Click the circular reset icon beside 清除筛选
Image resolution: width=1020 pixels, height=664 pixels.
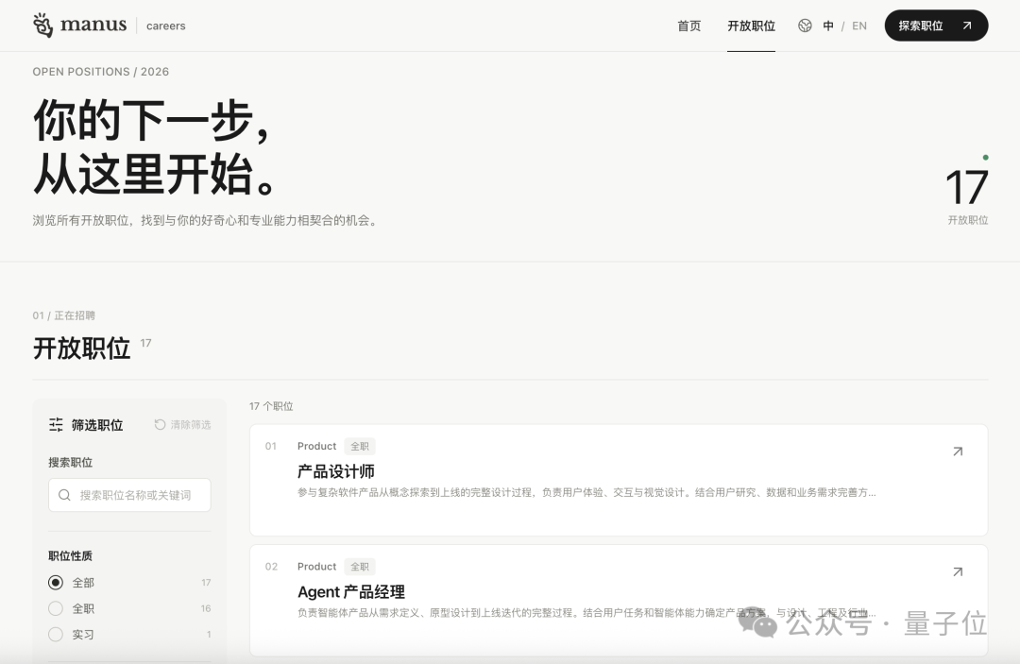160,425
